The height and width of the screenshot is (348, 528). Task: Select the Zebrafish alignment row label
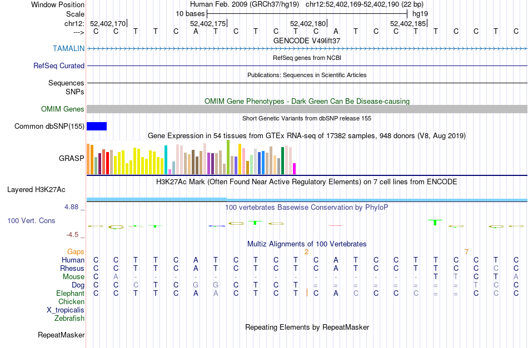[x=69, y=318]
